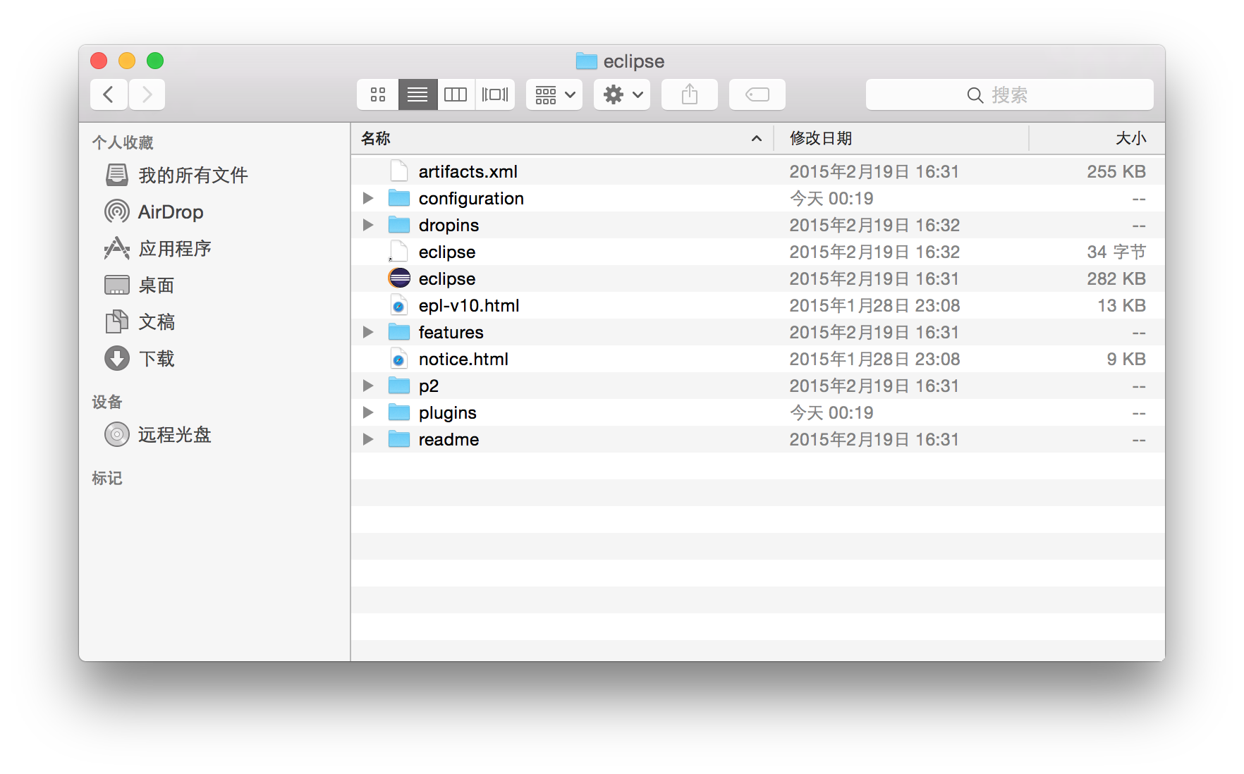This screenshot has height=774, width=1244.
Task: Click the artifacts.xml document icon
Action: click(x=399, y=171)
